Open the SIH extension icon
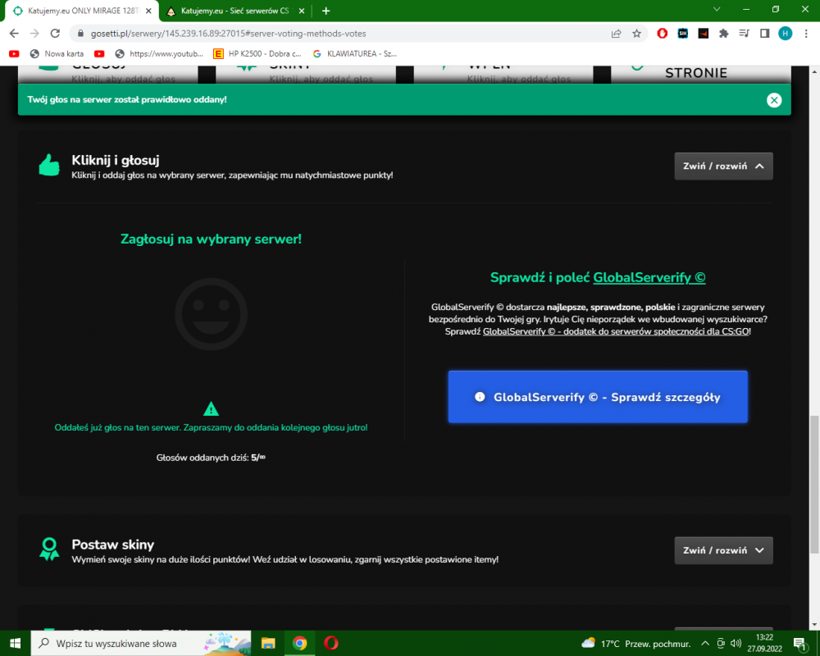 [x=682, y=34]
